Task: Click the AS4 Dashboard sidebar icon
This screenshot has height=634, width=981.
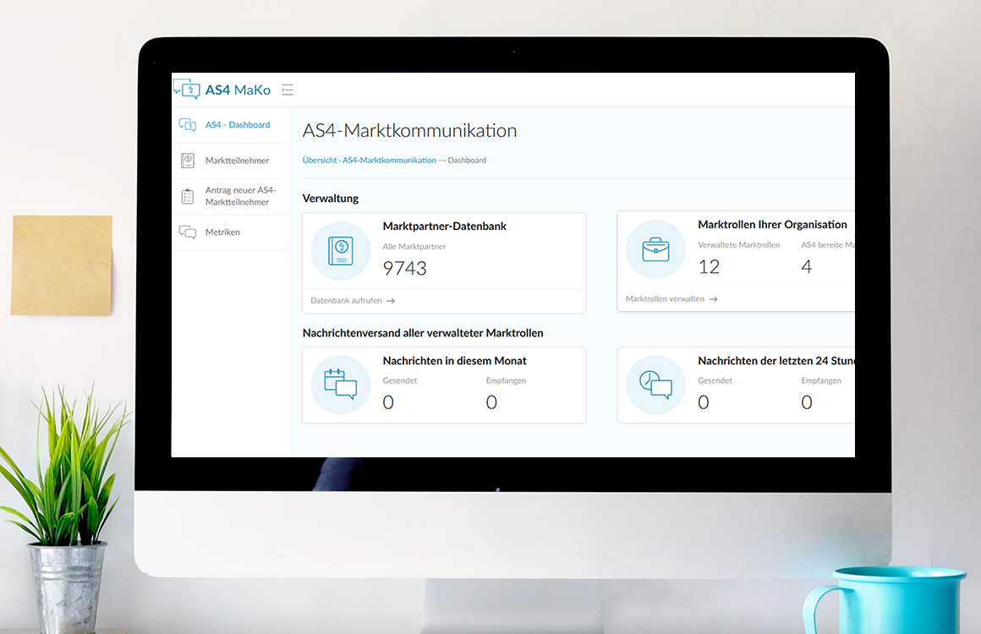Action: click(x=188, y=125)
